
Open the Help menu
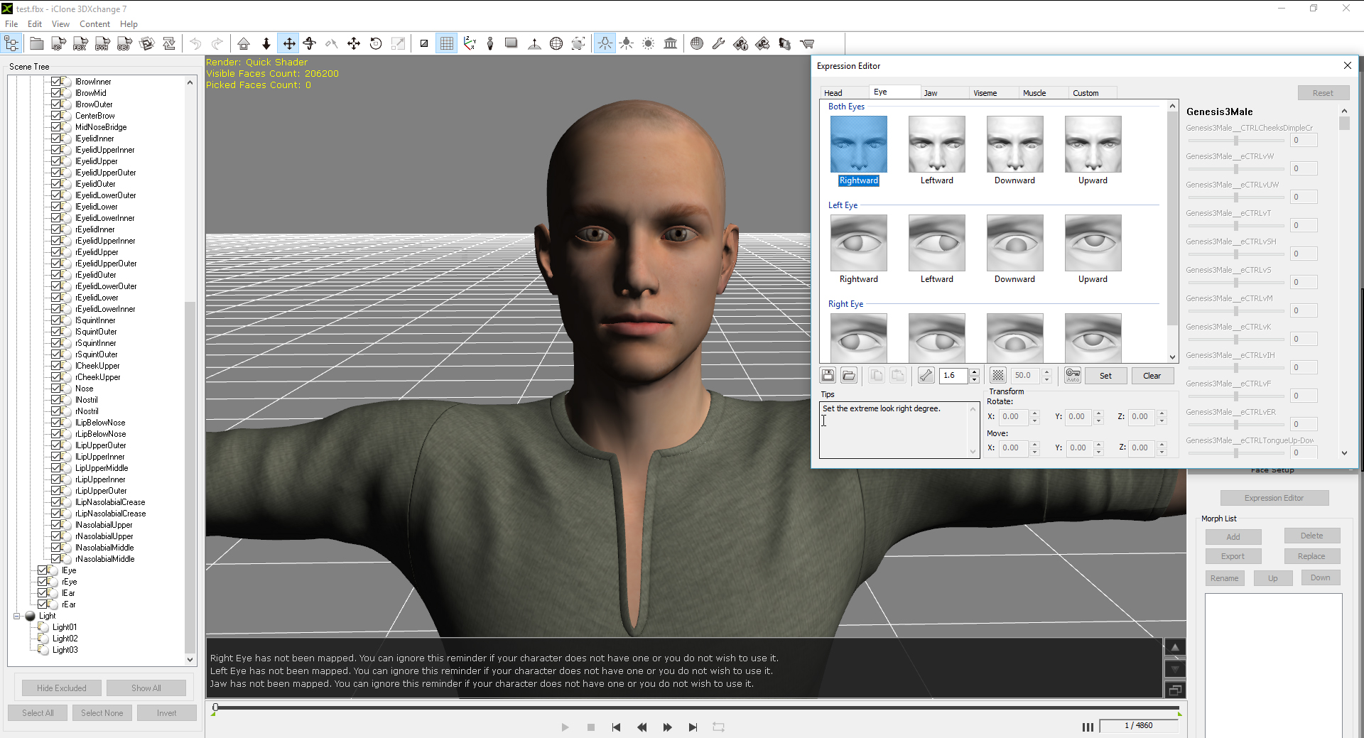tap(129, 24)
